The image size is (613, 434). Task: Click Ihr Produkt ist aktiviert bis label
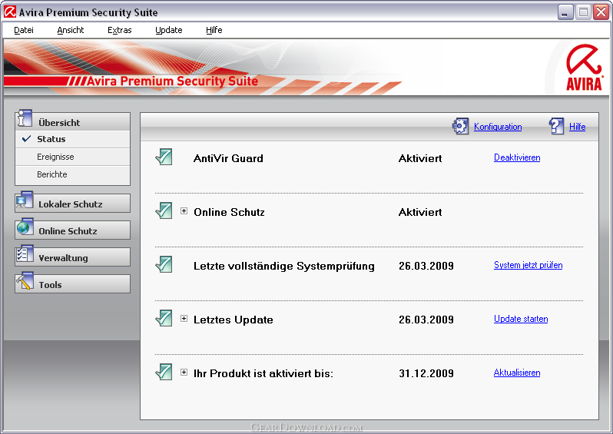click(x=263, y=373)
